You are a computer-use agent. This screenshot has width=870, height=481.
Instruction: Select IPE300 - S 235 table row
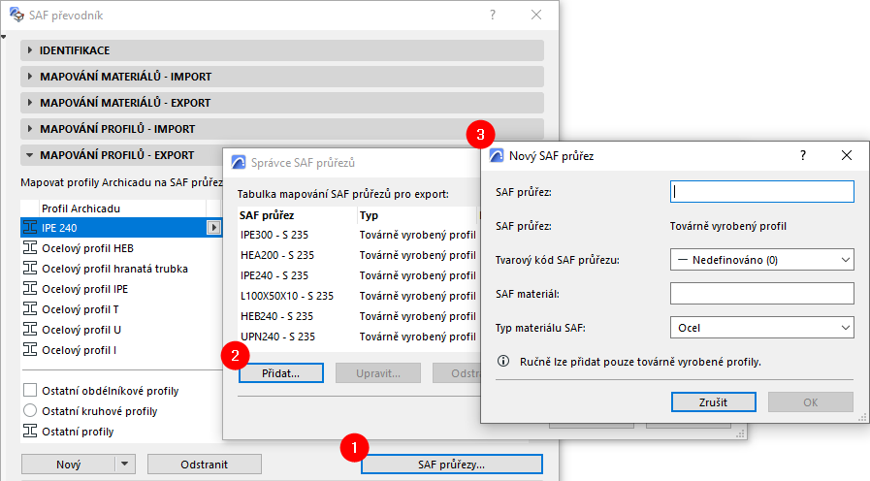coord(359,235)
